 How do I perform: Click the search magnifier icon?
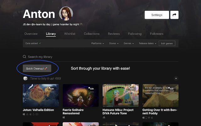(24, 57)
